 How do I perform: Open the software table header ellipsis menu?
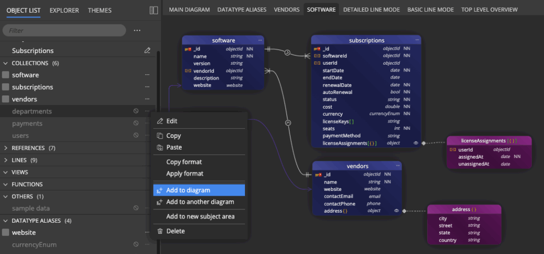pyautogui.click(x=260, y=40)
